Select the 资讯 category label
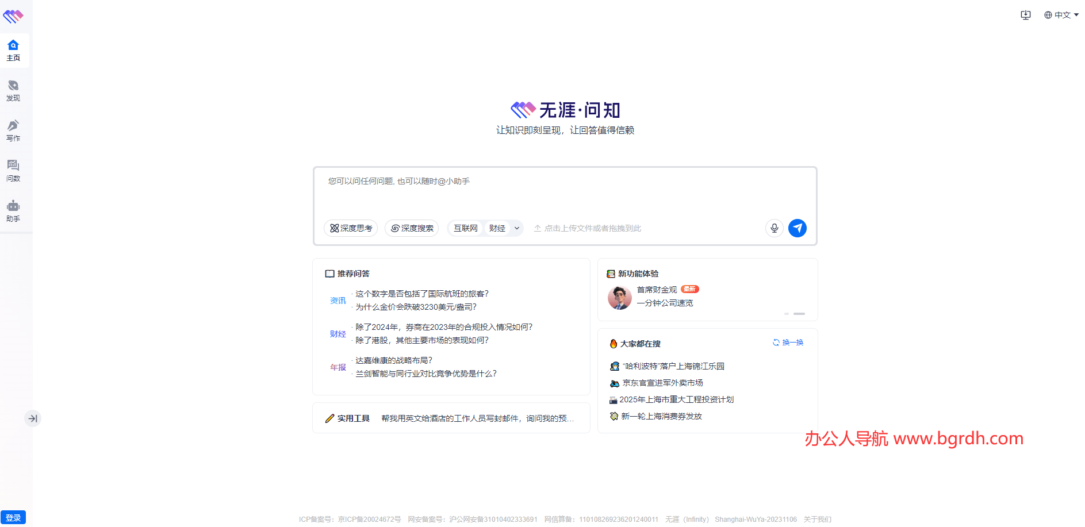The image size is (1085, 527). pyautogui.click(x=338, y=300)
